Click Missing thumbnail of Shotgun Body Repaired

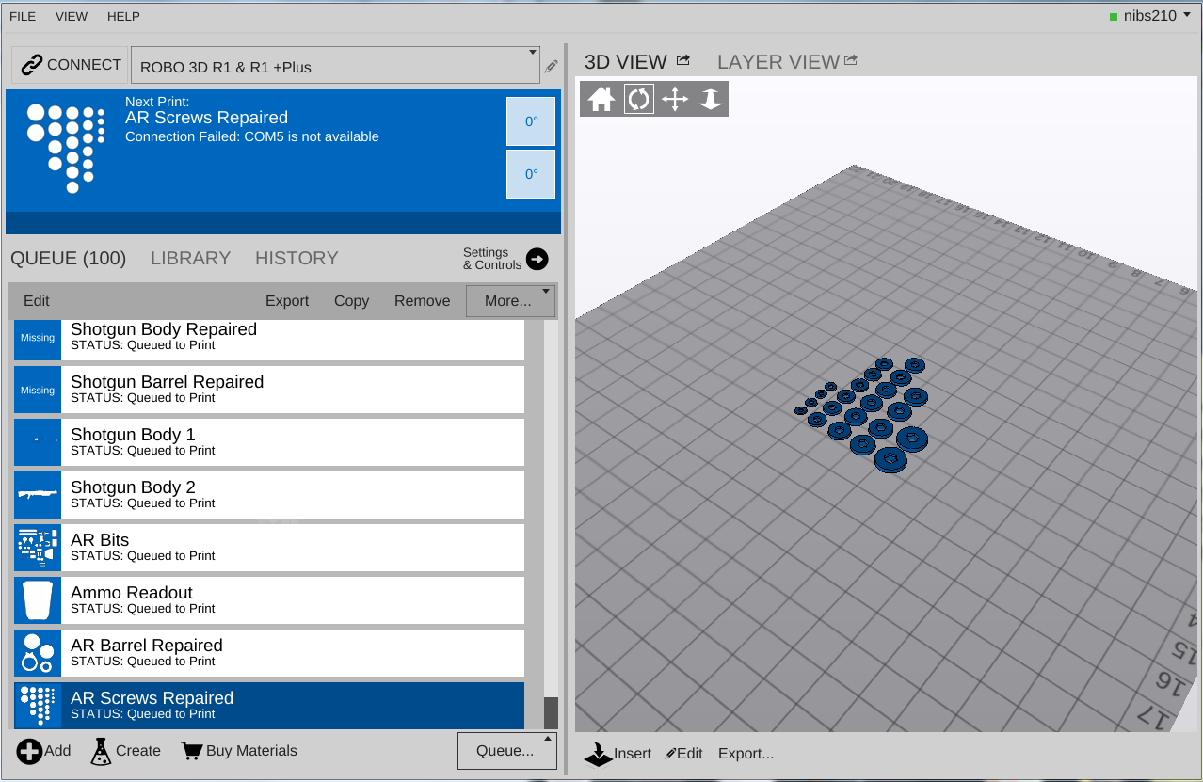click(38, 339)
